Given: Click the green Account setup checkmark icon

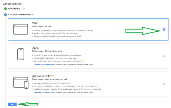Looking at the screenshot, I should tap(5, 9).
